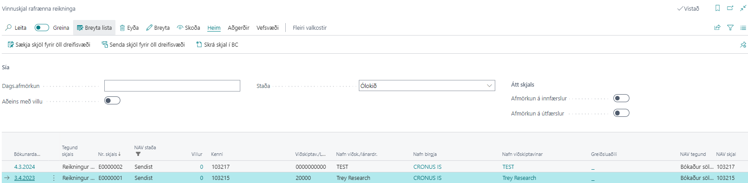This screenshot has width=748, height=183.
Task: Turn on Afmörkun á innfærslur switch
Action: [x=621, y=98]
